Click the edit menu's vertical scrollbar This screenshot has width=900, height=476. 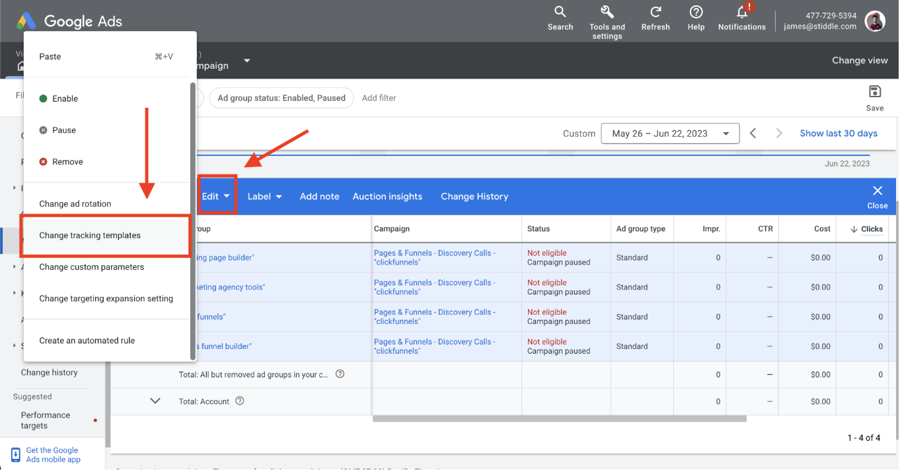click(x=193, y=221)
